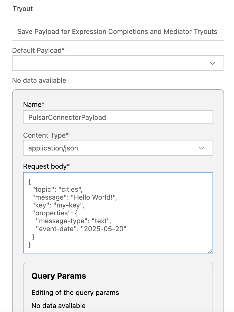The image size is (234, 312).
Task: Switch to the Tryout tab
Action: click(23, 9)
